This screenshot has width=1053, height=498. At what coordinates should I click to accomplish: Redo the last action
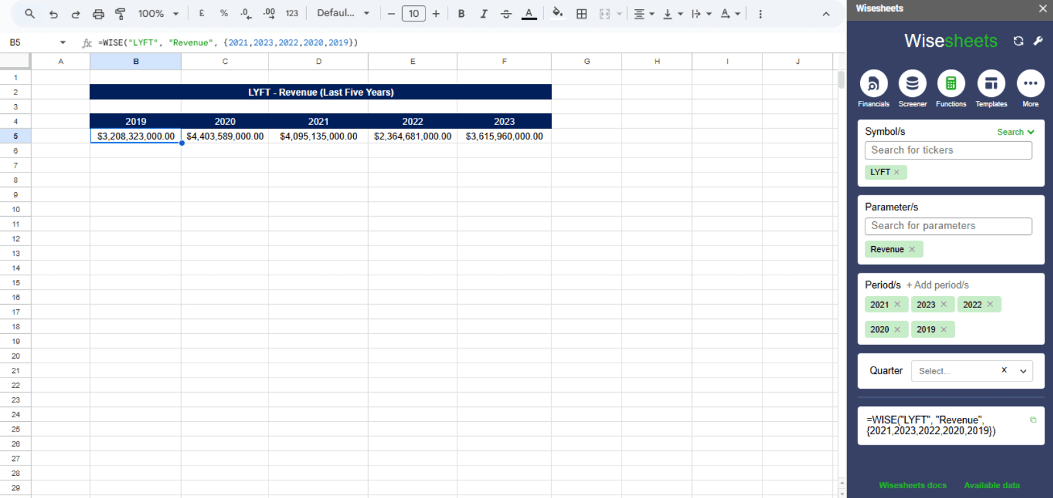tap(76, 14)
